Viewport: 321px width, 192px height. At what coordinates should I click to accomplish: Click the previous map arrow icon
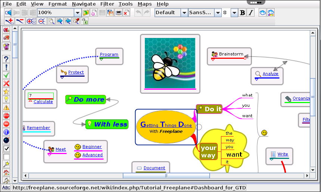pos(8,13)
